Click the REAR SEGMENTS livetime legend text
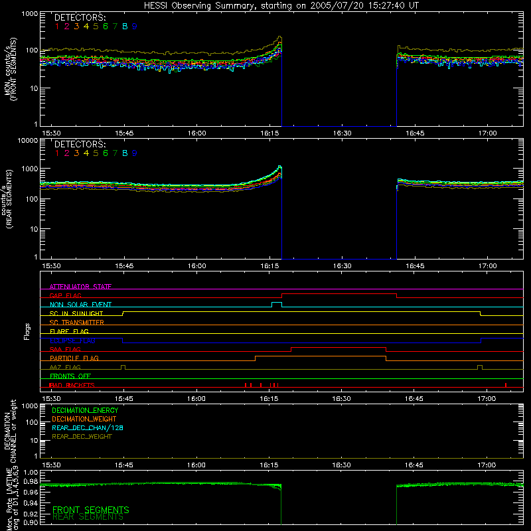This screenshot has height=531, width=531. [x=88, y=517]
